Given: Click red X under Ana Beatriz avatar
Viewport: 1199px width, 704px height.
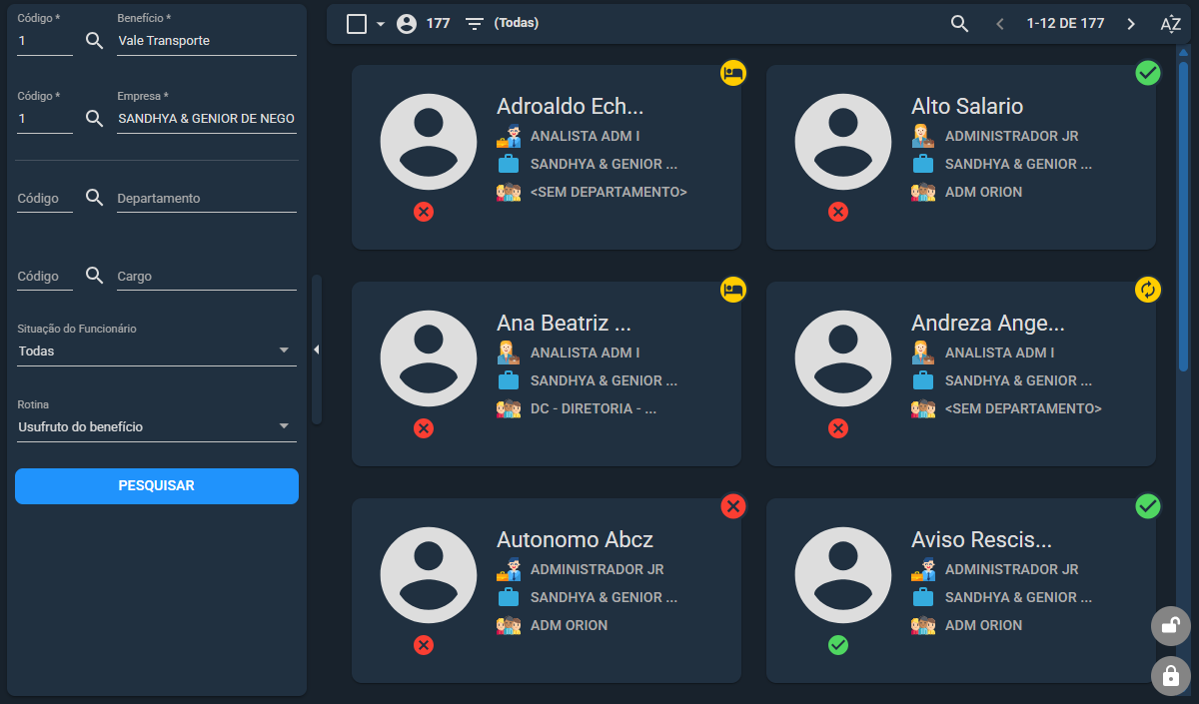Looking at the screenshot, I should pos(424,428).
